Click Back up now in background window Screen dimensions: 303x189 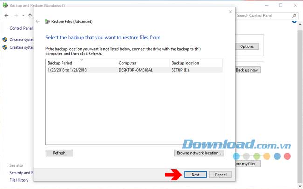pyautogui.click(x=248, y=70)
